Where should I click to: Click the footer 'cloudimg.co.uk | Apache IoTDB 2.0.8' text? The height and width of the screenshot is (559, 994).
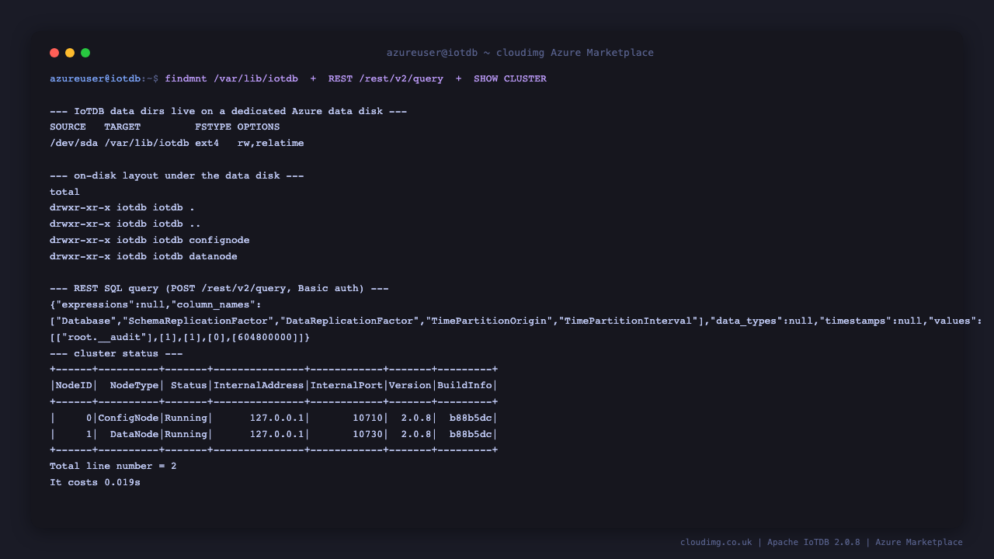tap(770, 542)
